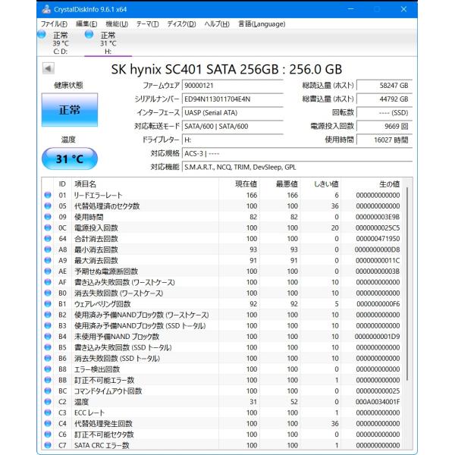Click the power on hours 16027 時間

point(384,140)
